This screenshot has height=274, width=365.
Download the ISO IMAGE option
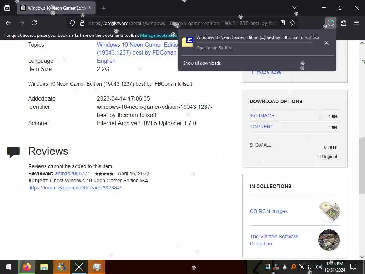[x=262, y=116]
